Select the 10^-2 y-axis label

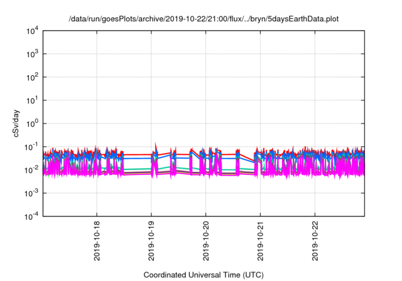(31, 170)
